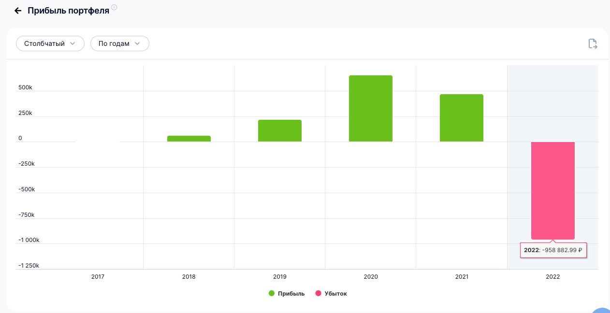Toggle Прибыль series in the legend
Image resolution: width=610 pixels, height=313 pixels.
[287, 293]
